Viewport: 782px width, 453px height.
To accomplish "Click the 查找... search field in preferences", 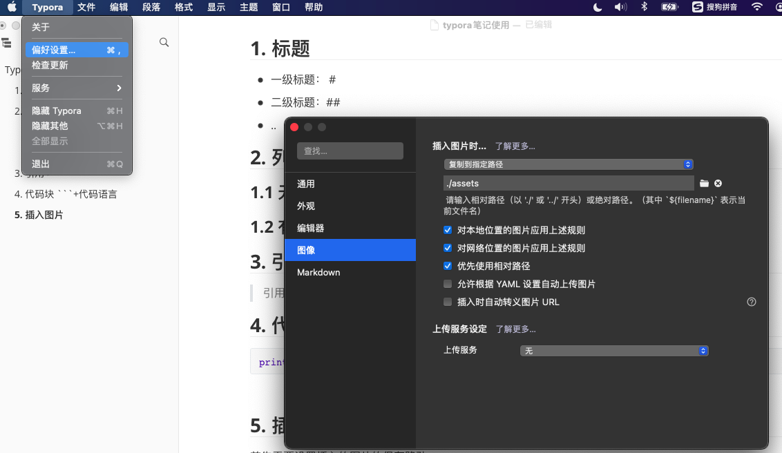I will tap(350, 151).
